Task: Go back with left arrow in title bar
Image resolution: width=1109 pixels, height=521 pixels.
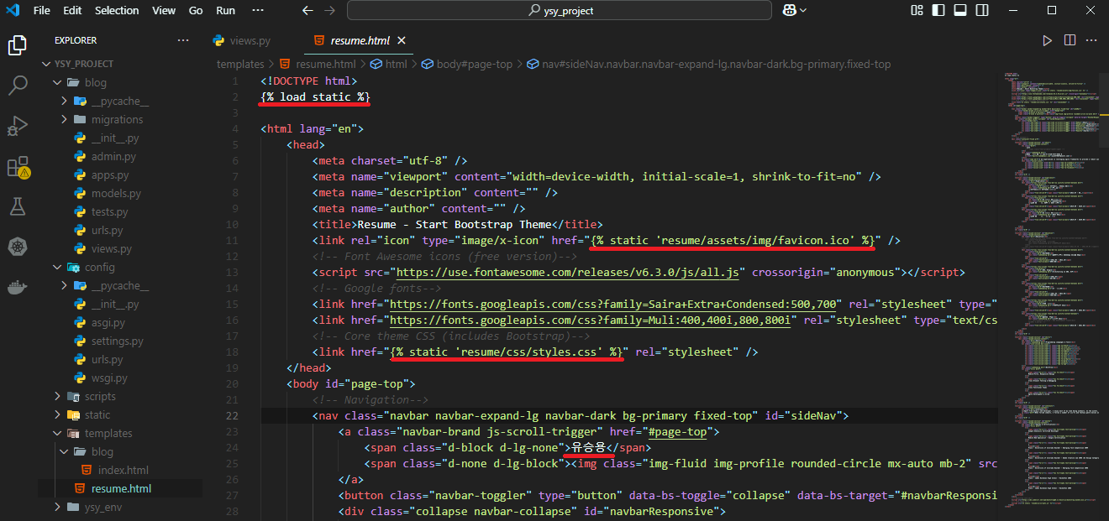Action: pos(307,10)
